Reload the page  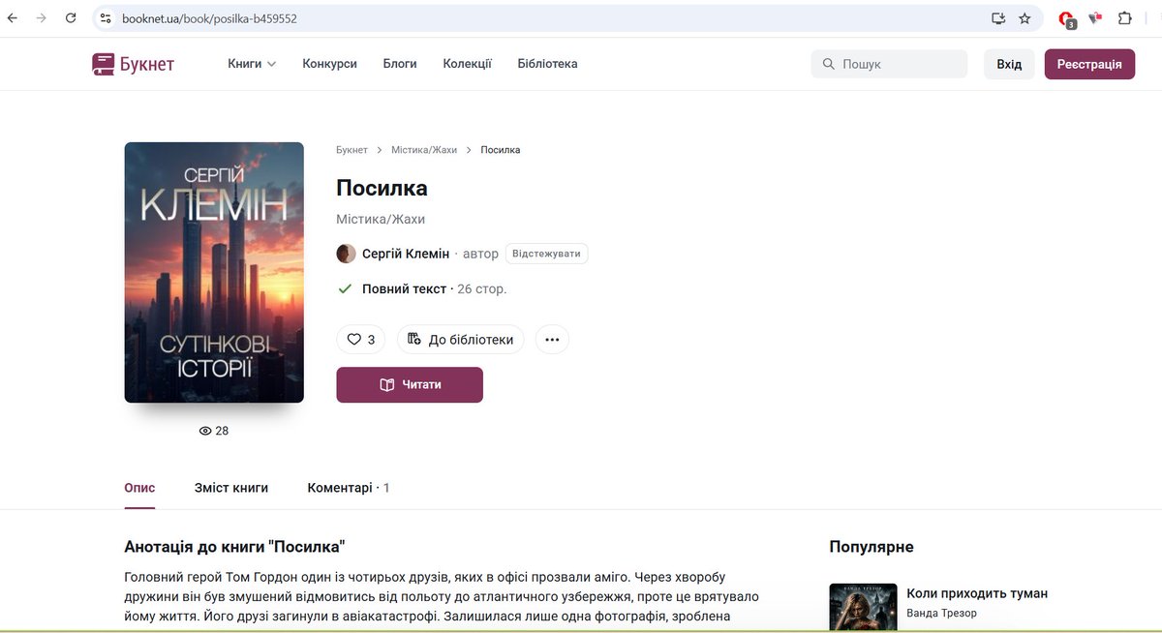tap(71, 18)
